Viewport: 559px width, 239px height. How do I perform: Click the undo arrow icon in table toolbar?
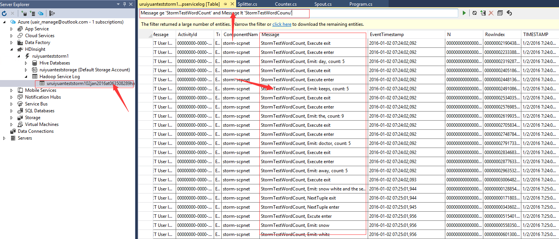(x=509, y=13)
